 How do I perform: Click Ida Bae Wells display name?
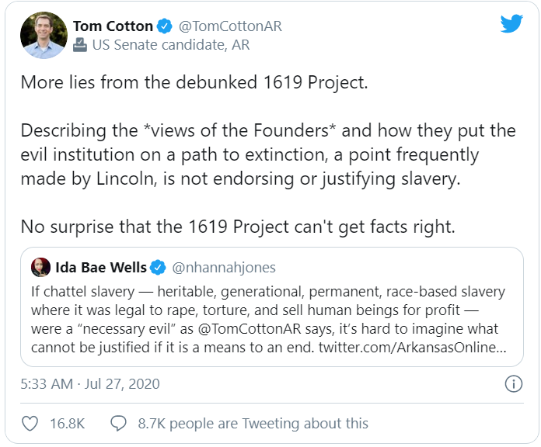[101, 268]
